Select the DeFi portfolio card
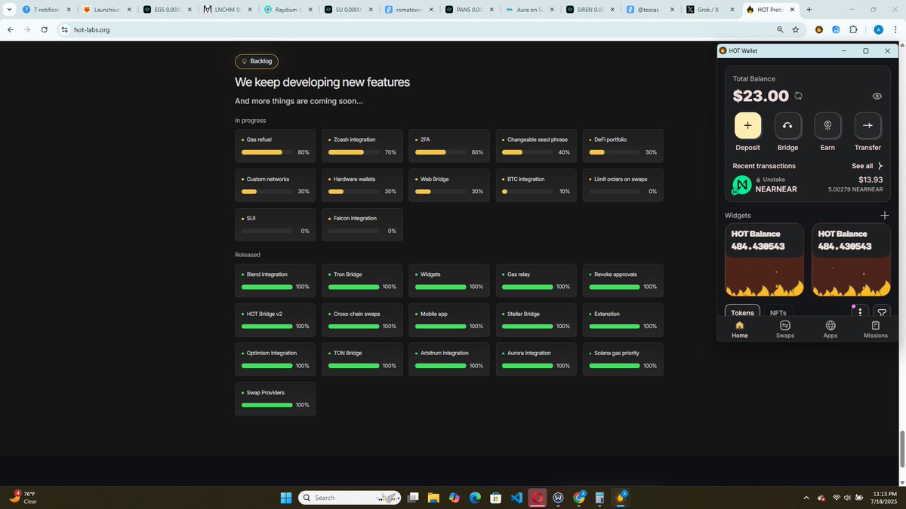The image size is (906, 509). (x=623, y=146)
